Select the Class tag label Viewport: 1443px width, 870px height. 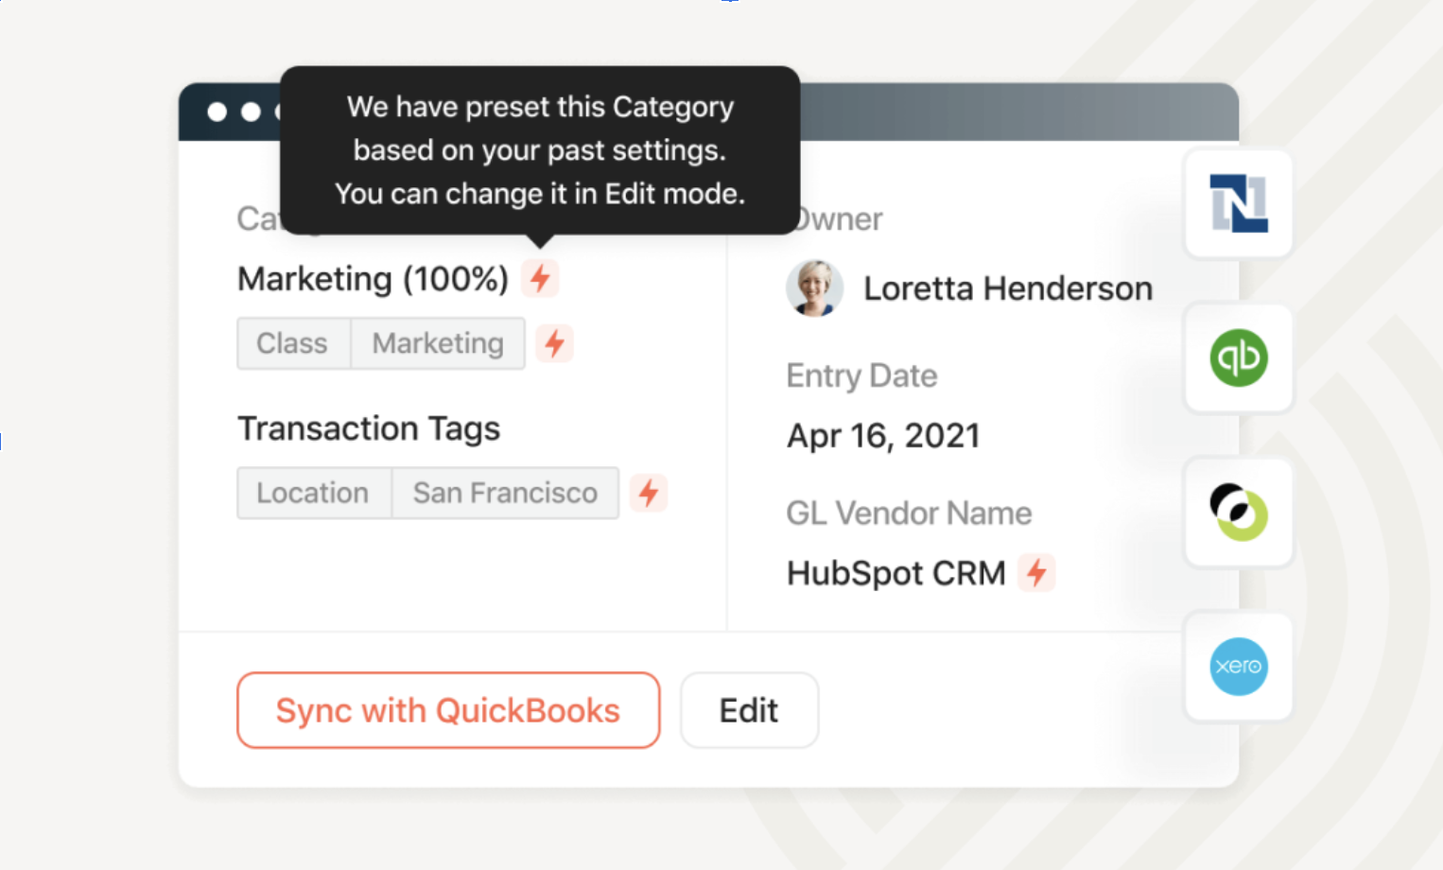[293, 343]
